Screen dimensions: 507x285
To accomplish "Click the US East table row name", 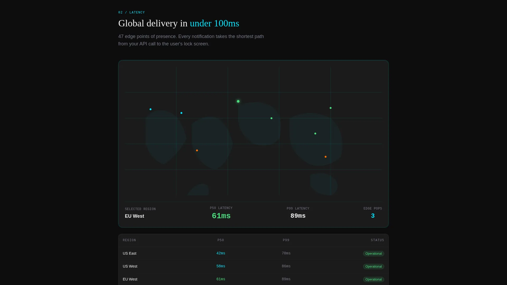I will (x=130, y=253).
